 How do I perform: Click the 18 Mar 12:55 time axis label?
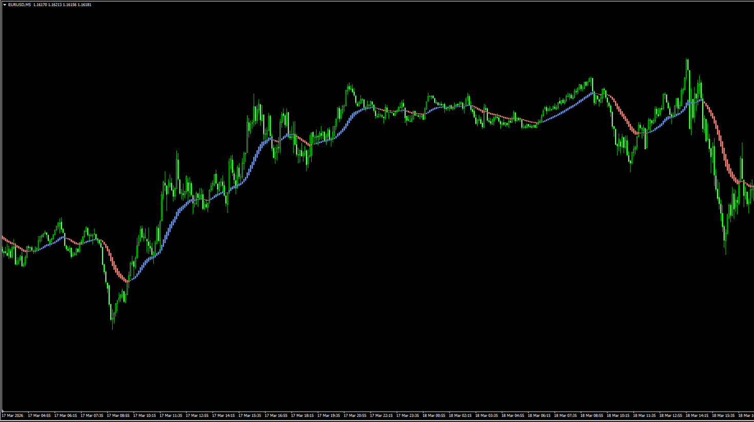click(671, 415)
